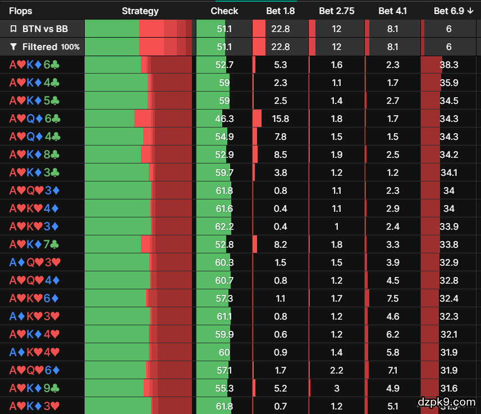Sort by the Bet 1.8 column header
Viewport: 481px width, 414px height.
tap(280, 11)
